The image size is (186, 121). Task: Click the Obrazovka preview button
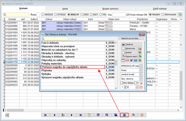tap(129, 48)
